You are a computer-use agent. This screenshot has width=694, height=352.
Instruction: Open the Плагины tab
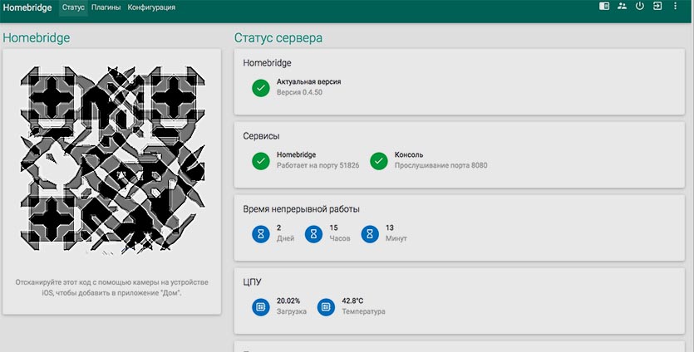pyautogui.click(x=106, y=7)
